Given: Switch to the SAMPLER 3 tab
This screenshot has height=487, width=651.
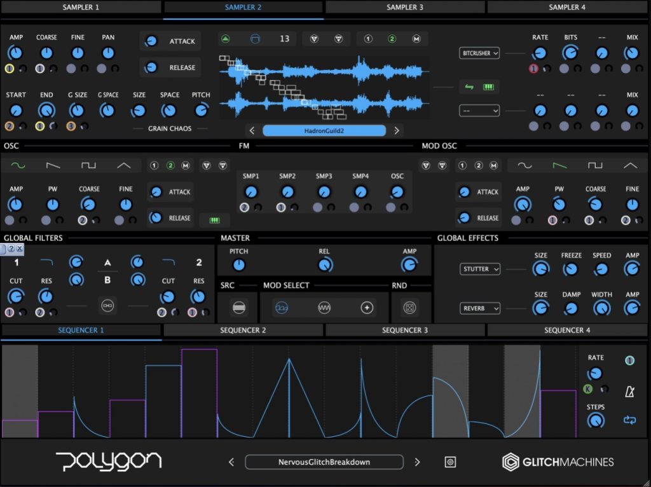Looking at the screenshot, I should coord(405,7).
